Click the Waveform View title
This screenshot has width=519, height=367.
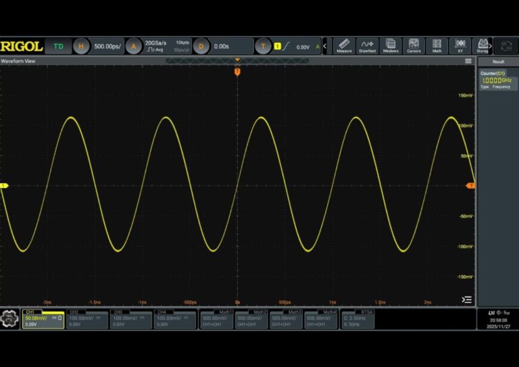pos(18,61)
